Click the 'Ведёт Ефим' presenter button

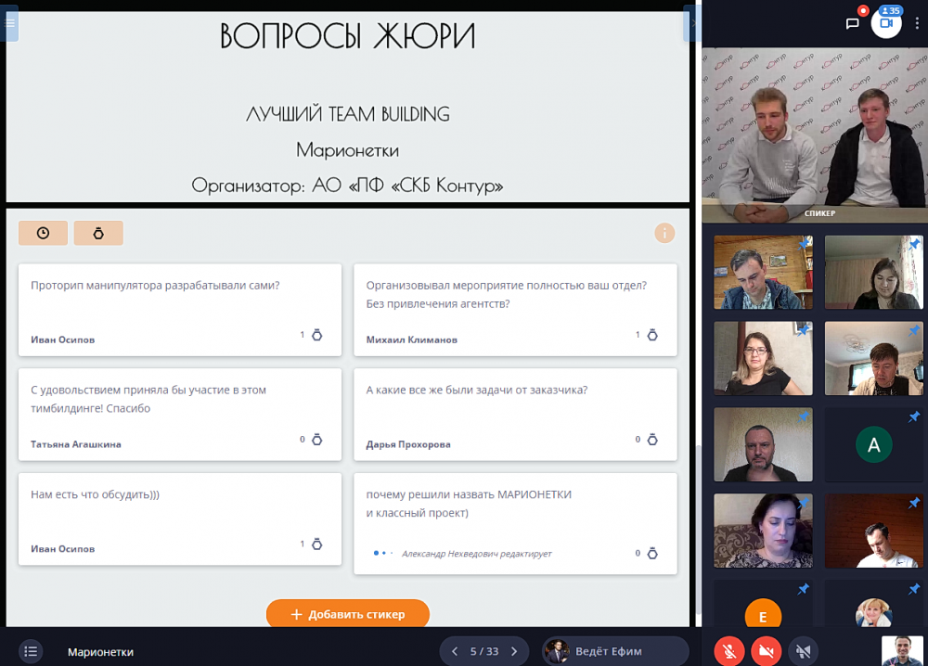point(615,651)
